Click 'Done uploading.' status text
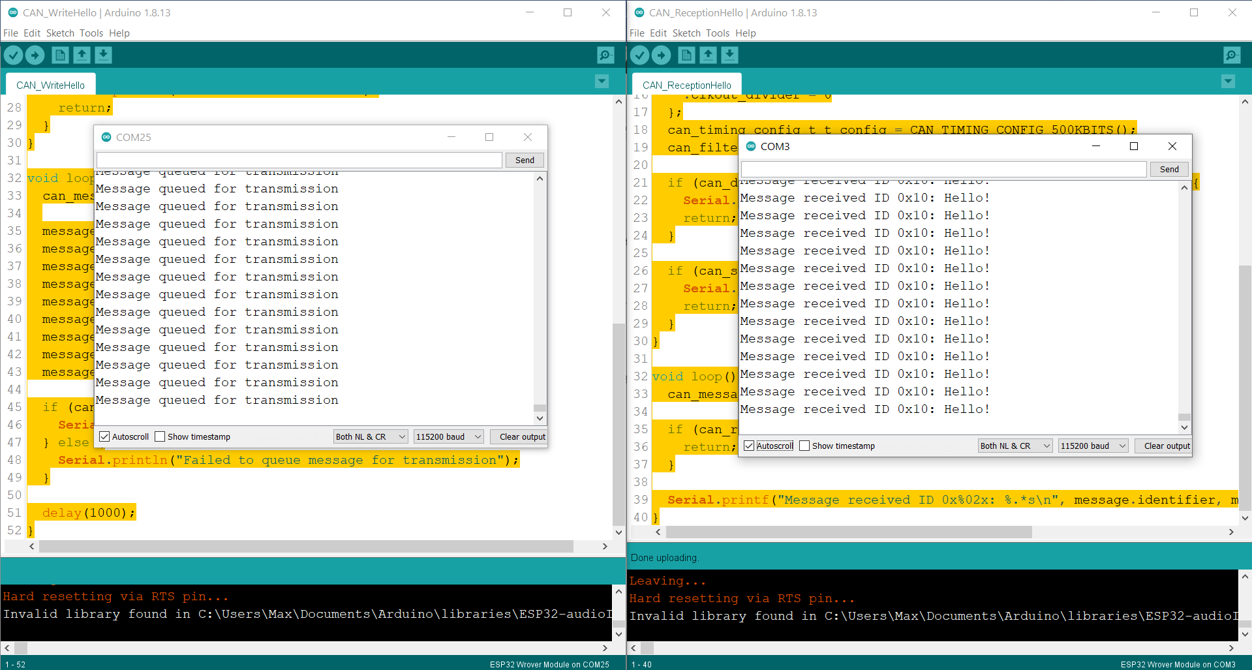 click(664, 558)
